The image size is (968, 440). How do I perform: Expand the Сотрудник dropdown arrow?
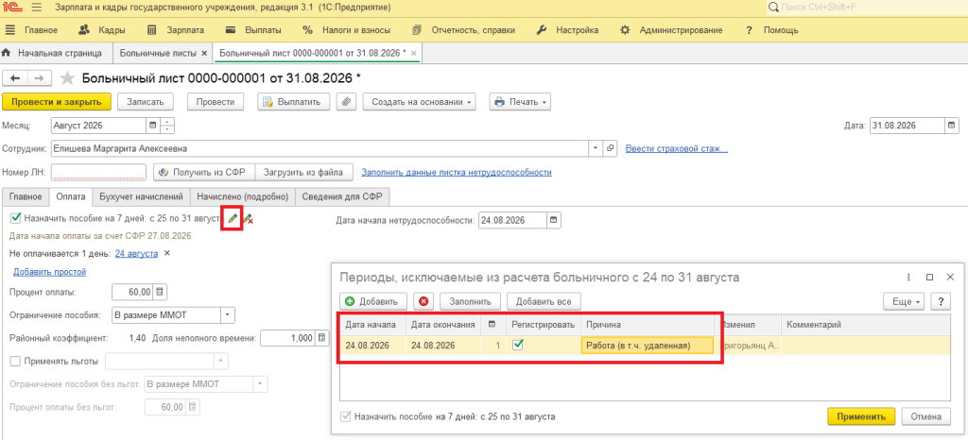coord(596,148)
